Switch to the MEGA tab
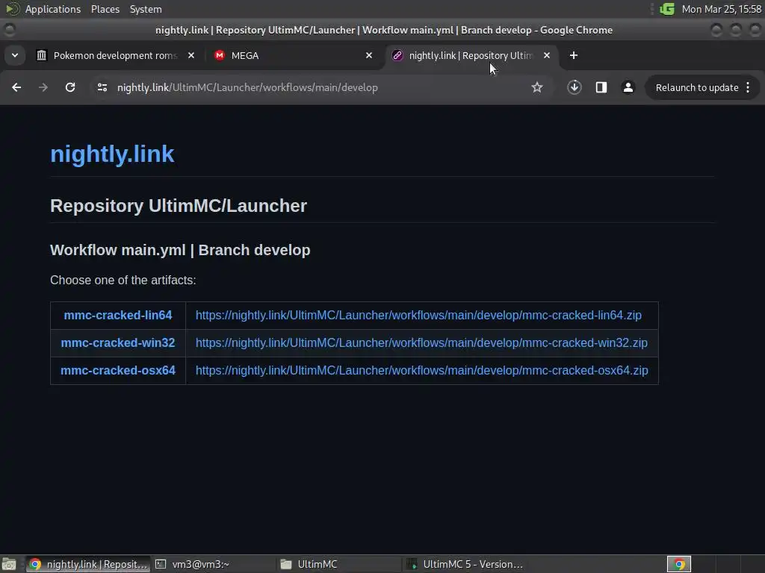This screenshot has width=765, height=573. [x=293, y=55]
